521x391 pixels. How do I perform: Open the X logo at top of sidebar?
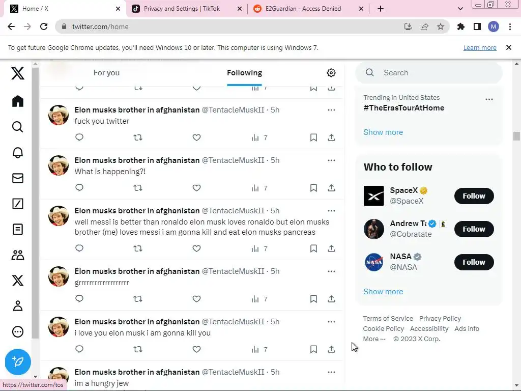point(18,73)
